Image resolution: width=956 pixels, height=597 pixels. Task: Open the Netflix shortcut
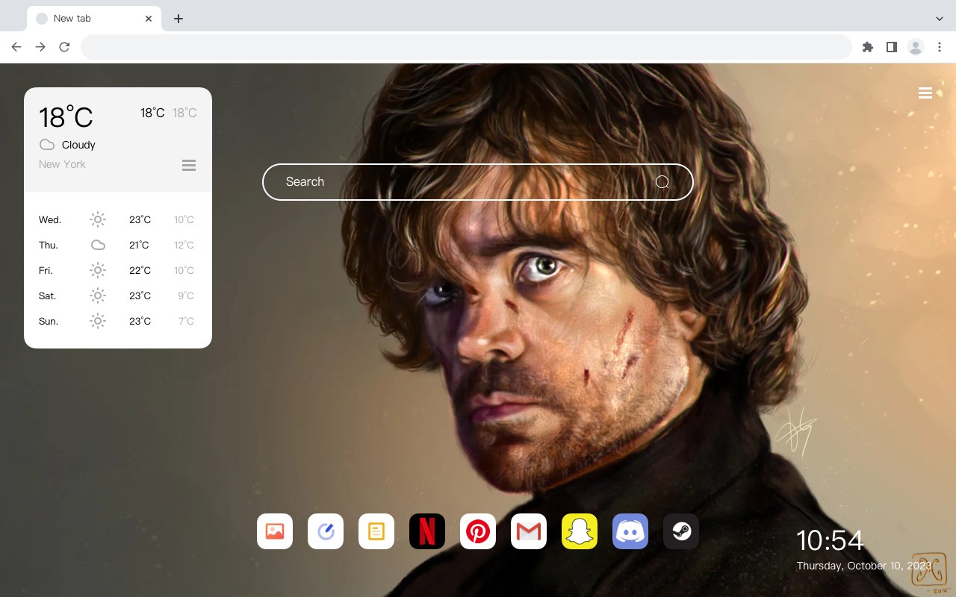(x=427, y=531)
